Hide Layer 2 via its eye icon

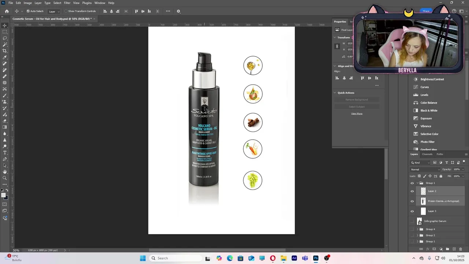point(412,191)
